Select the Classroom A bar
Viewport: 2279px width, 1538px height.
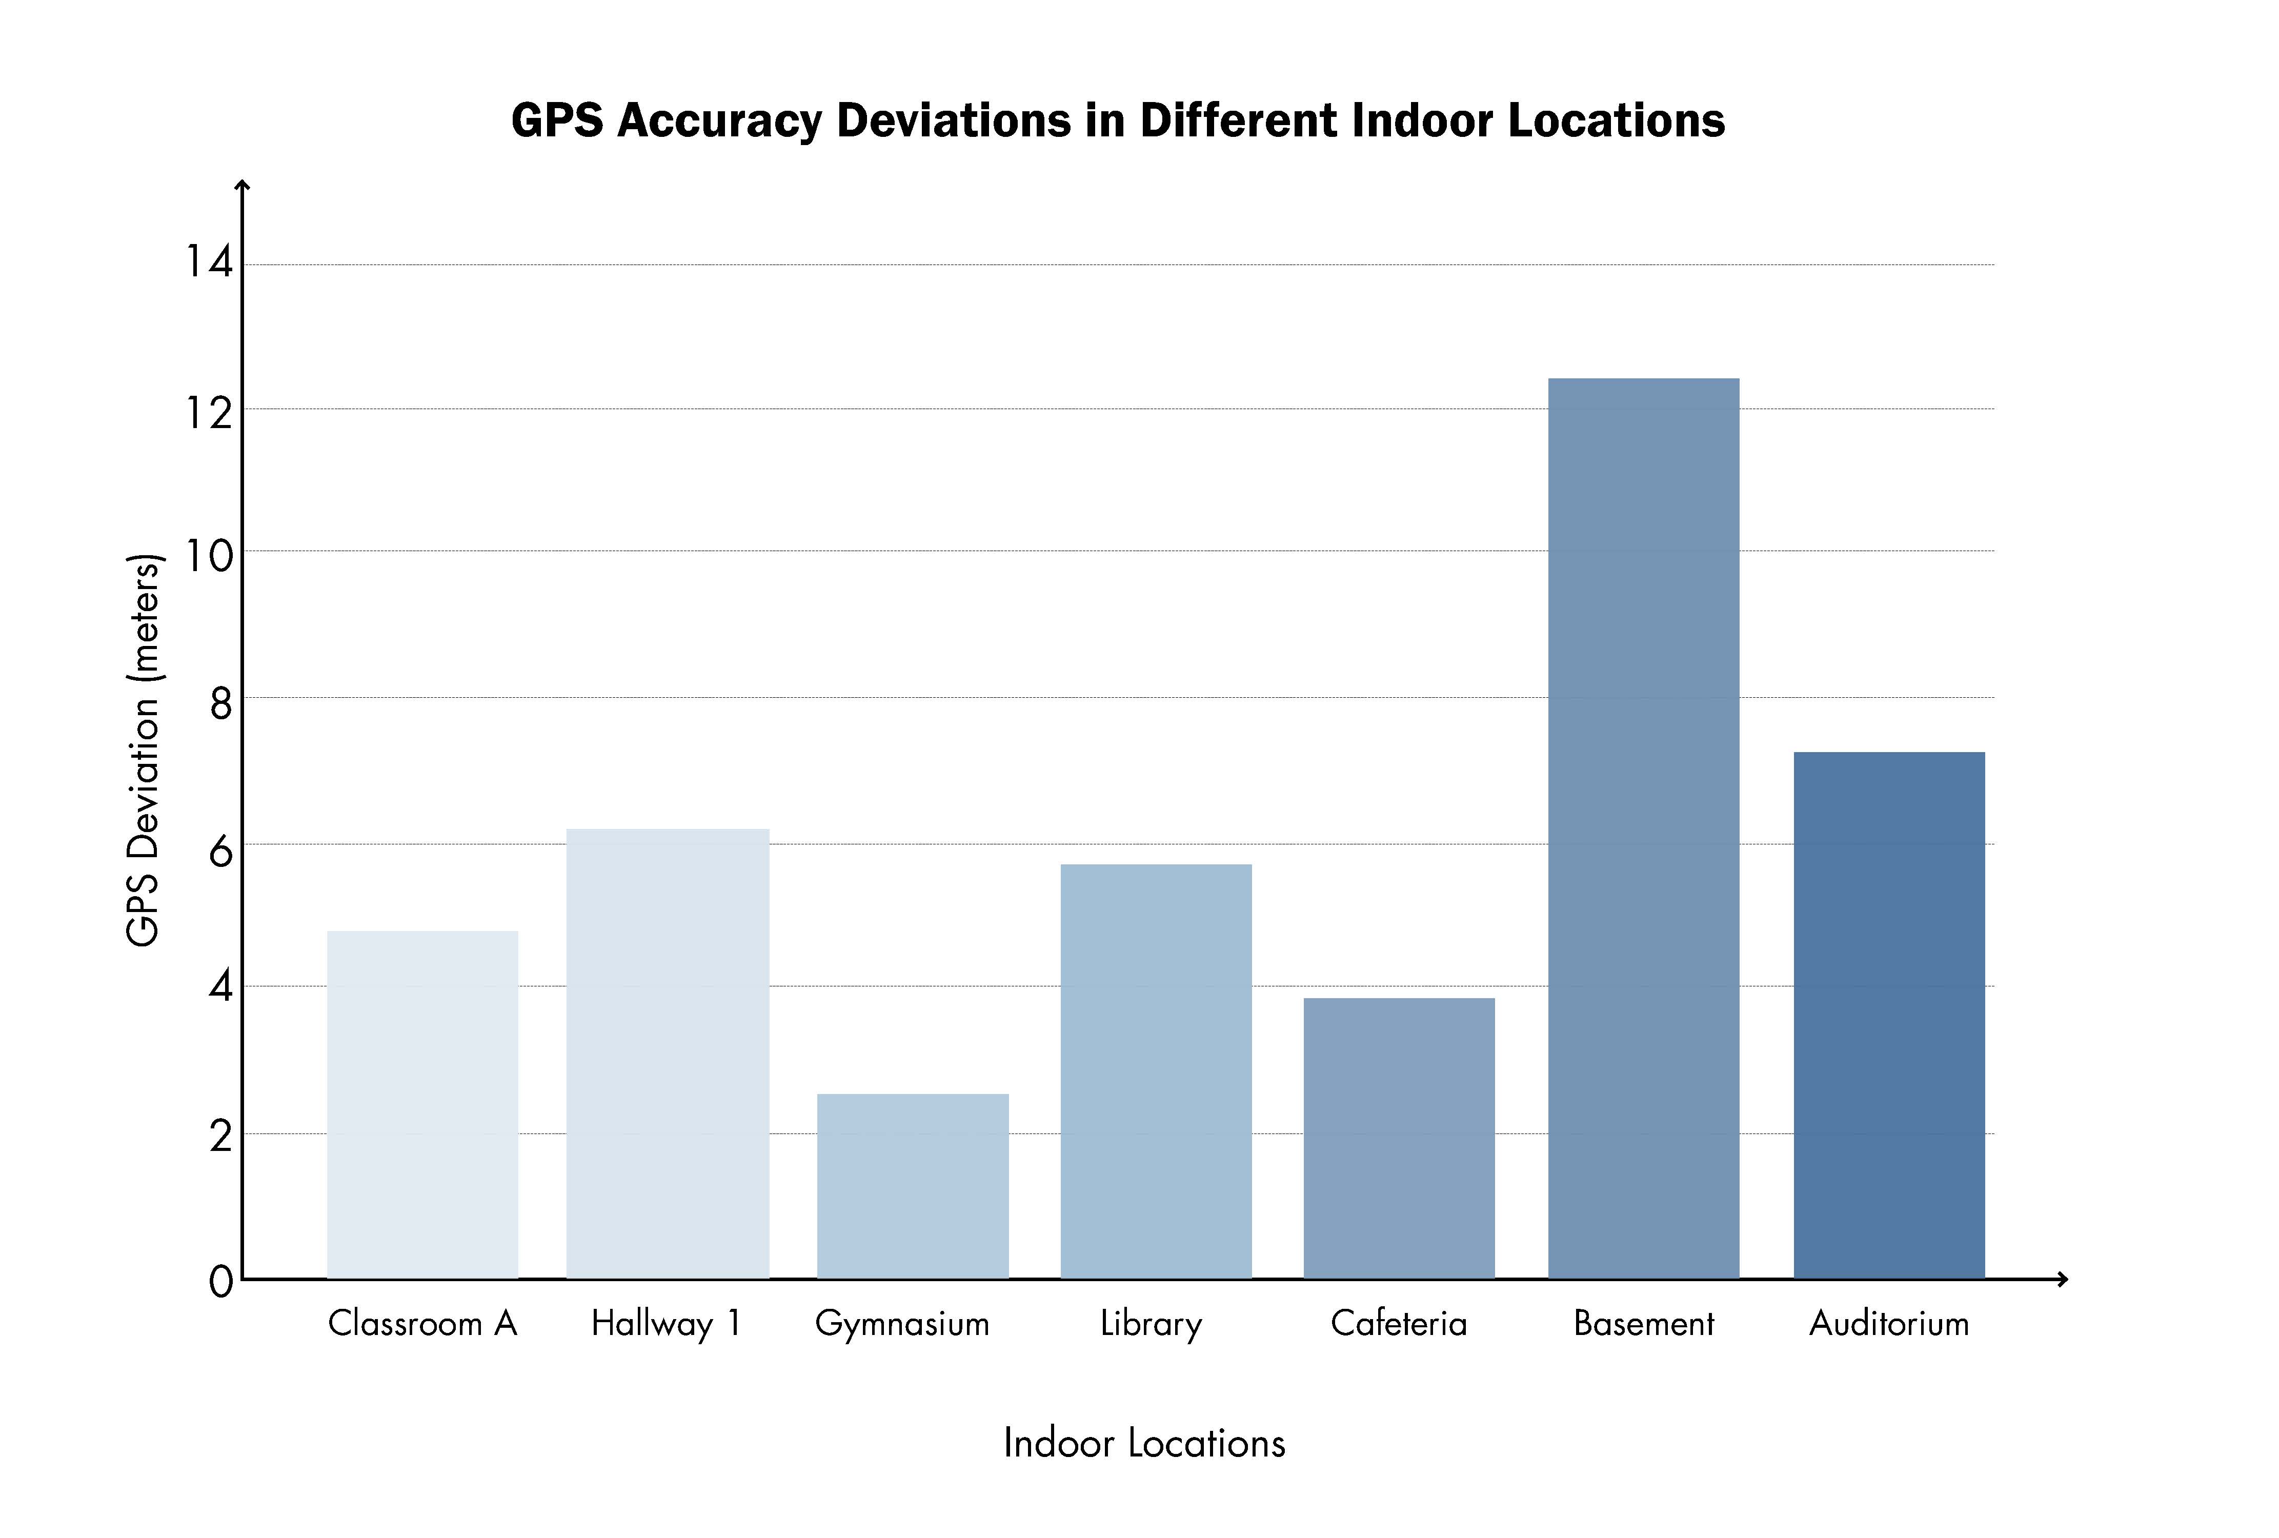[x=422, y=1105]
